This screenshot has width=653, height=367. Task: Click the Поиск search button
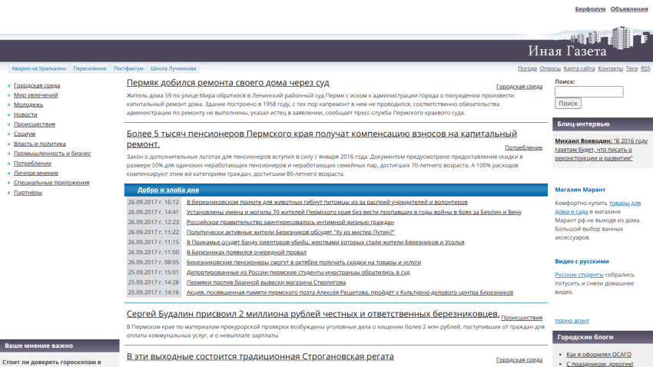click(x=568, y=103)
